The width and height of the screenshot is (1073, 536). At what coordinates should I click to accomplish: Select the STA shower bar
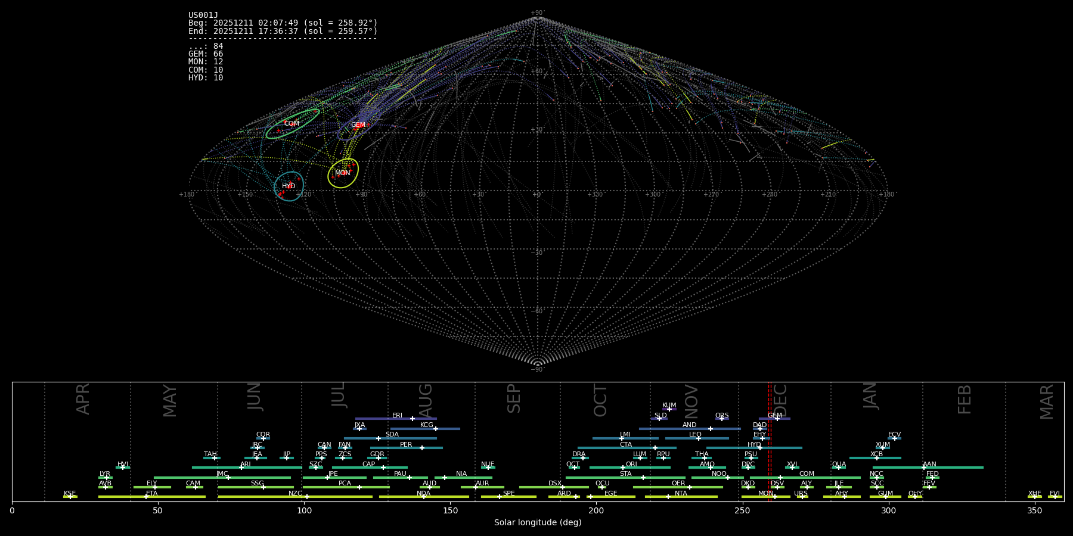click(625, 477)
